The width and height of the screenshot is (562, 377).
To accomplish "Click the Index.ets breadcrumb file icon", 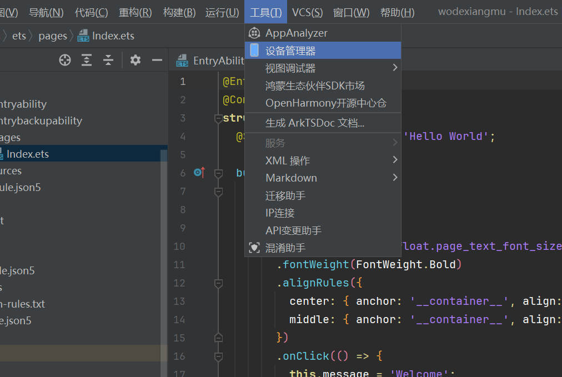I will pyautogui.click(x=83, y=36).
